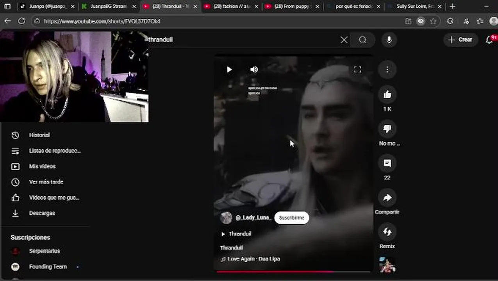
Task: Open the @_Lady_Luna_ channel name
Action: (253, 218)
